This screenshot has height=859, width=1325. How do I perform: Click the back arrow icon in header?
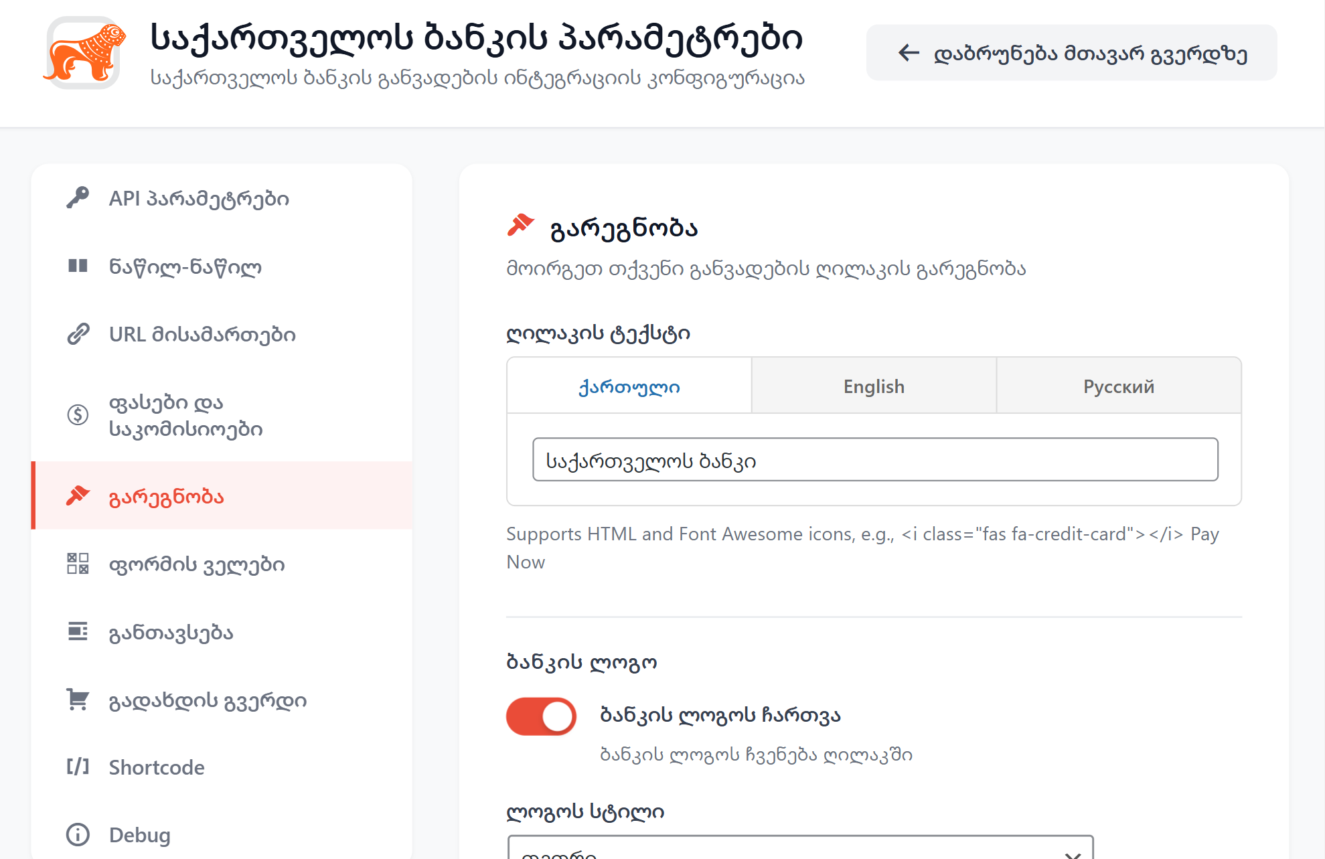(x=909, y=53)
